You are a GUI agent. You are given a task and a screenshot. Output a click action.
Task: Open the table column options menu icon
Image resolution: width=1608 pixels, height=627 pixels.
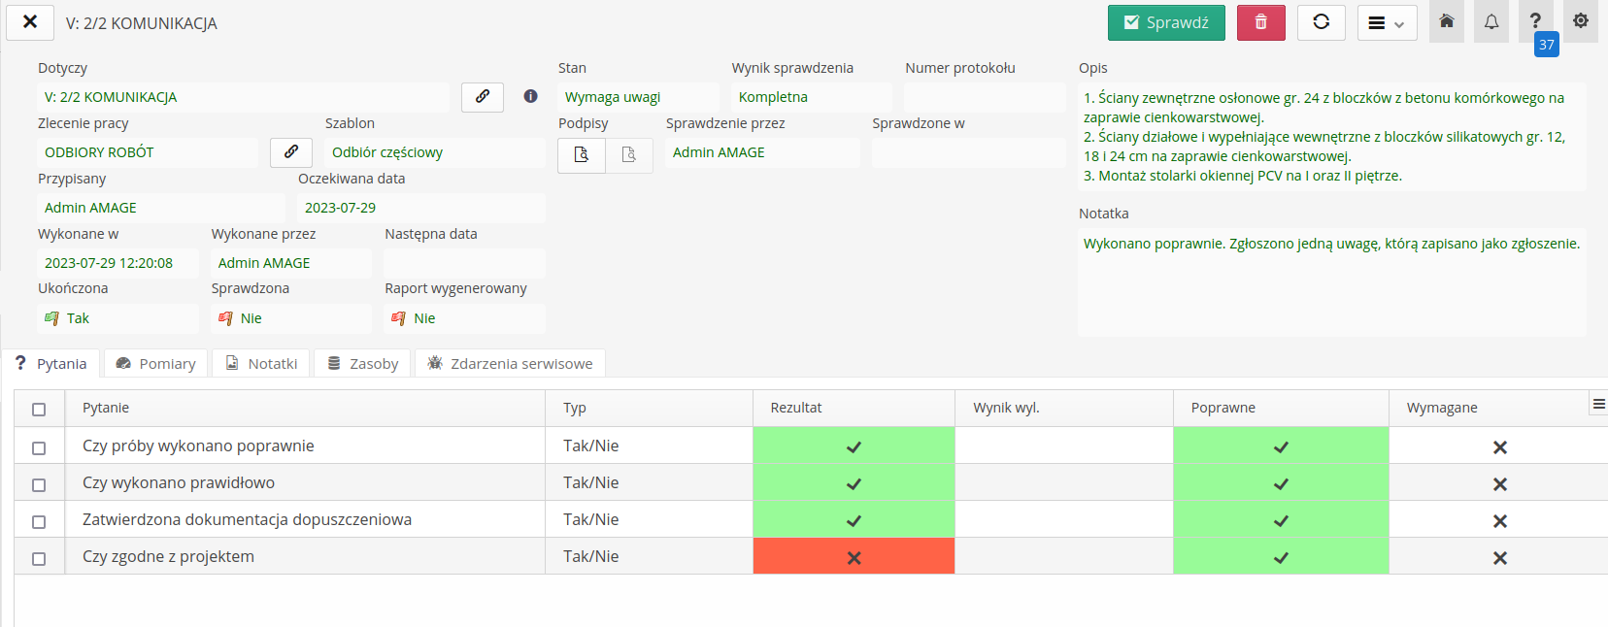click(1598, 404)
